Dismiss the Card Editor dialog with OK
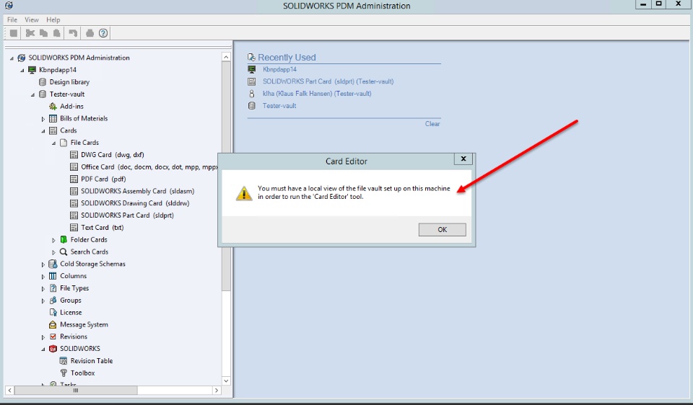Image resolution: width=693 pixels, height=405 pixels. pyautogui.click(x=442, y=229)
